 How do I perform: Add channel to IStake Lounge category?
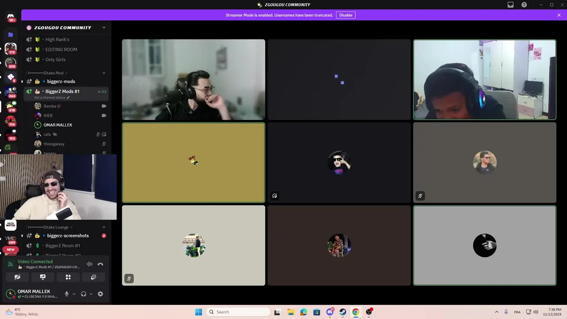[x=104, y=227]
